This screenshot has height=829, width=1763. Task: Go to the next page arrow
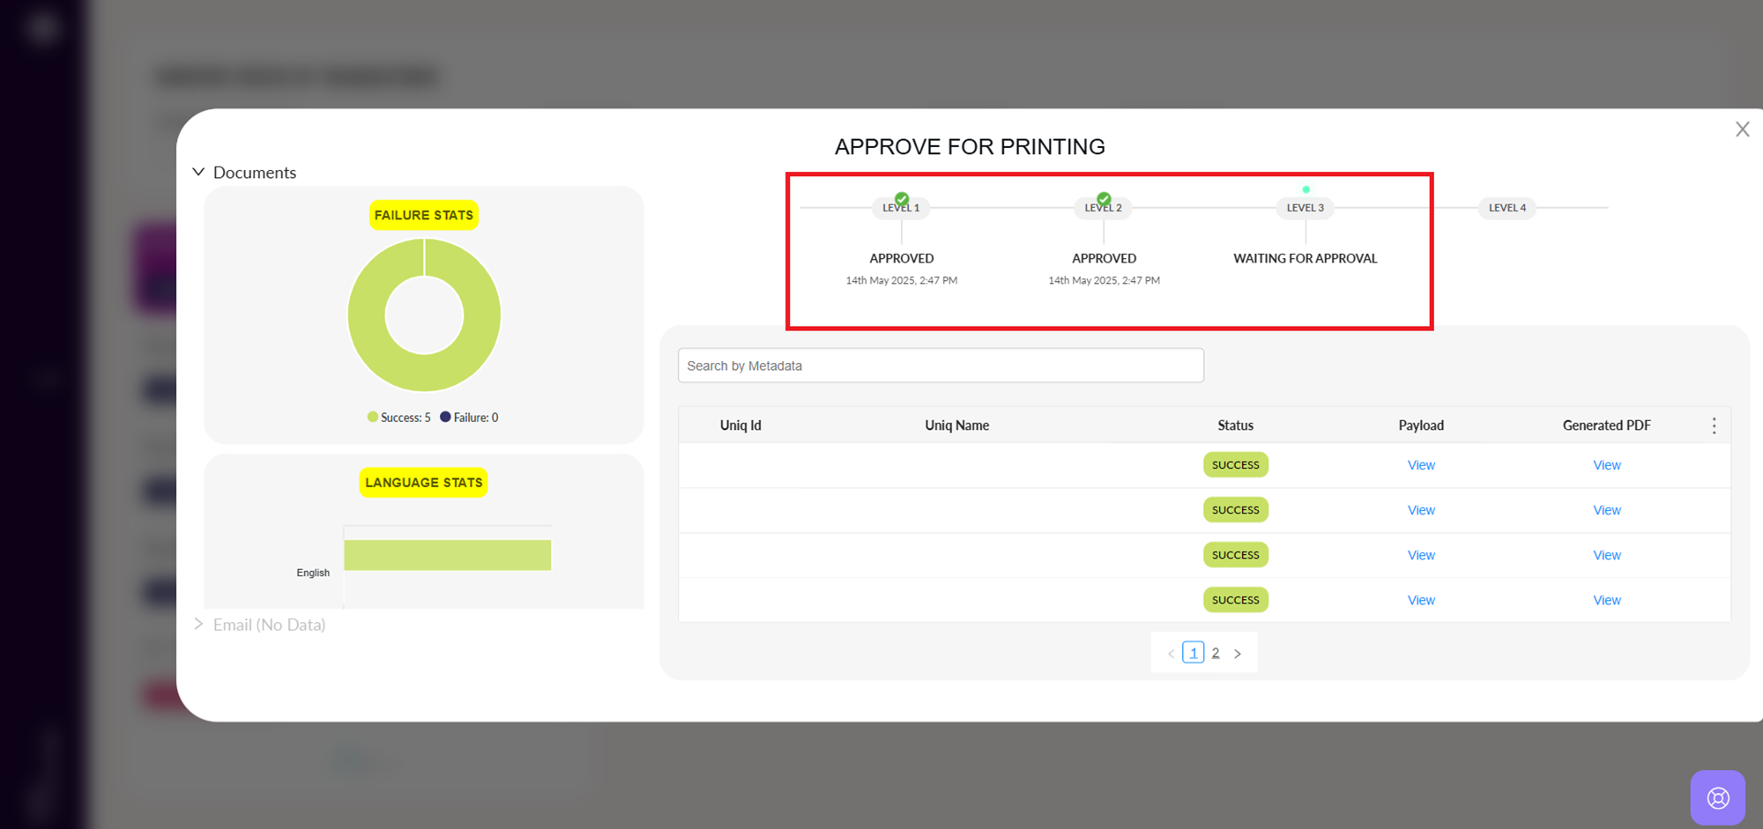[x=1238, y=654]
